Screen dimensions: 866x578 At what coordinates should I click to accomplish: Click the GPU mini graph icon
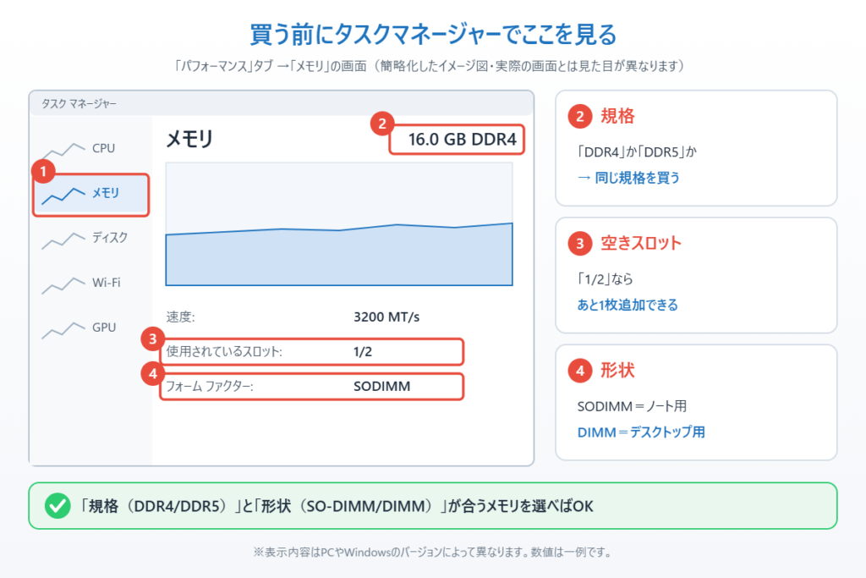point(63,329)
